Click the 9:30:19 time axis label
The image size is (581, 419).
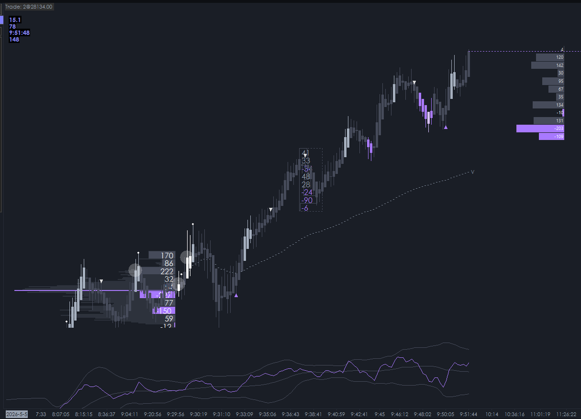point(199,414)
